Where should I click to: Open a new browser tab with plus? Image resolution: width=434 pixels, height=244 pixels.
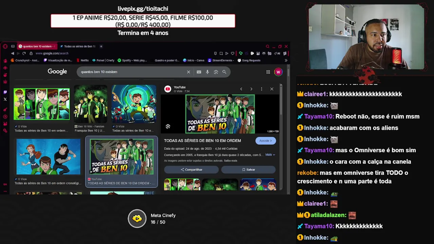(101, 46)
